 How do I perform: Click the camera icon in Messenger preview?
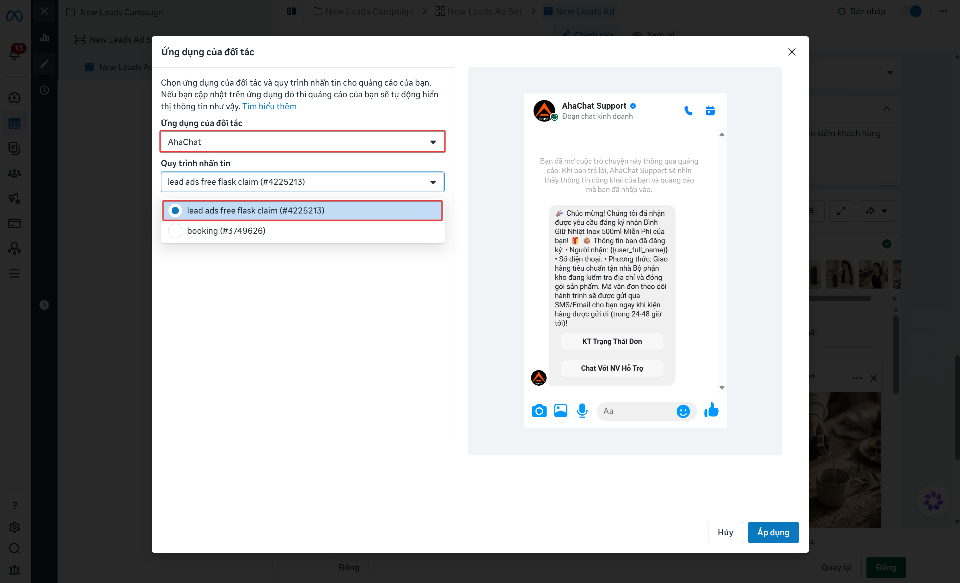pos(539,411)
